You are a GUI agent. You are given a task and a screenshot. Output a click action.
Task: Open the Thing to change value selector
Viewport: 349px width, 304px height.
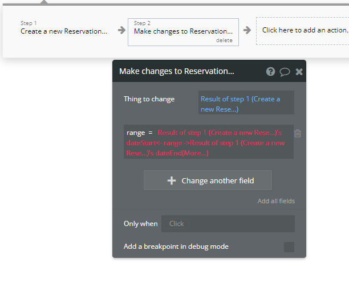click(x=246, y=104)
